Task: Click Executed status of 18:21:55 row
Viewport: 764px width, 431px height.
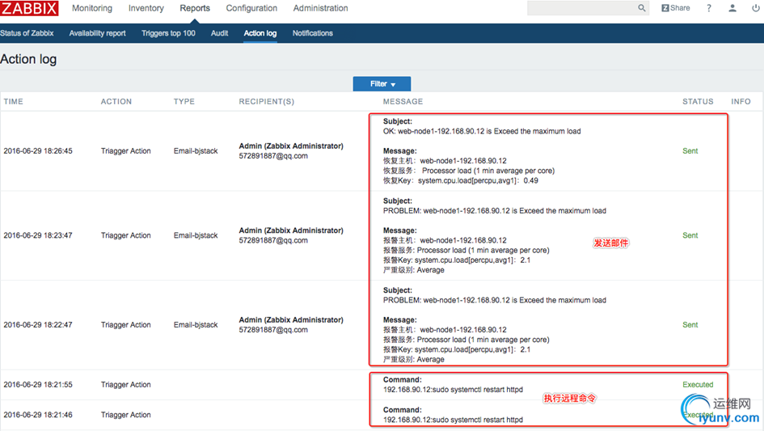Action: coord(698,385)
